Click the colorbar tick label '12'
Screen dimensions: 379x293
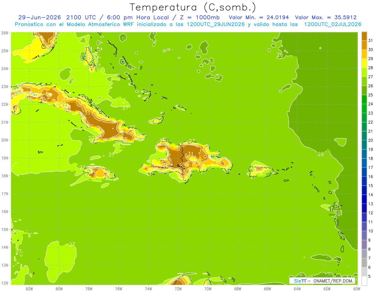coord(370,213)
